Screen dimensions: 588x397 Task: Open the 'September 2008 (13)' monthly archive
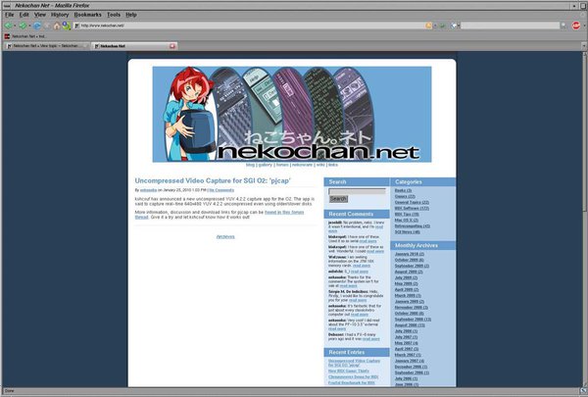[413, 320]
